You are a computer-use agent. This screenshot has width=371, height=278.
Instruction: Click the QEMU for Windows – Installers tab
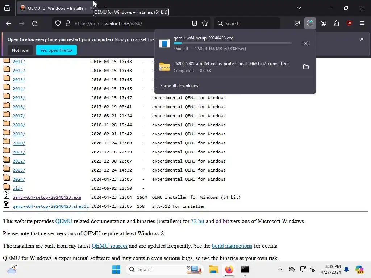coord(55,8)
